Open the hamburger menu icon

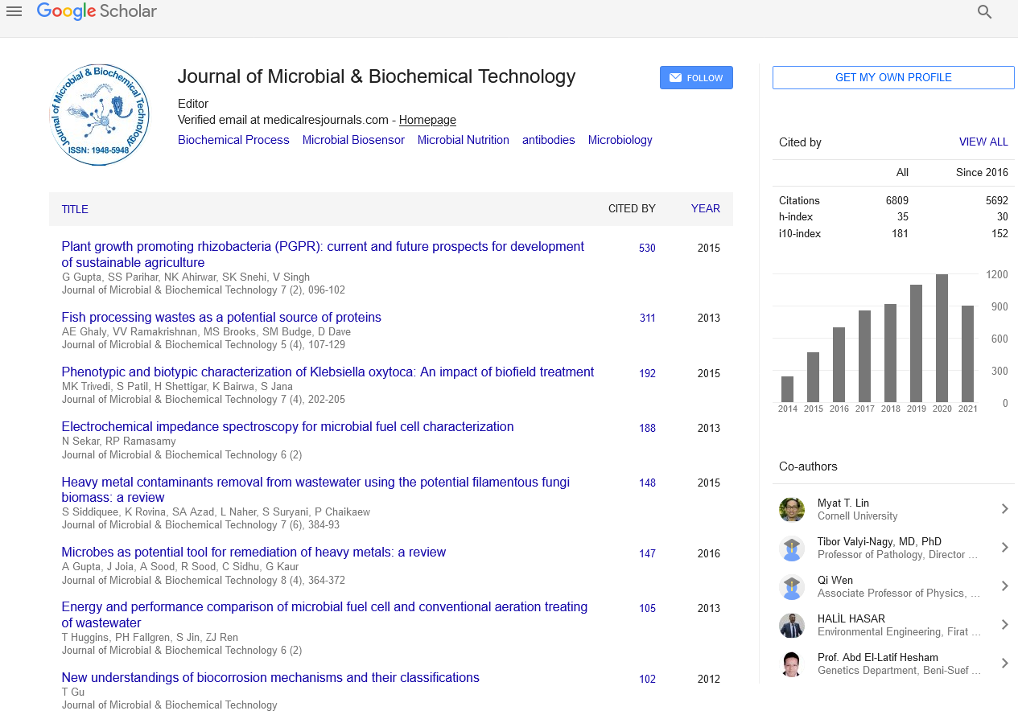pos(14,11)
